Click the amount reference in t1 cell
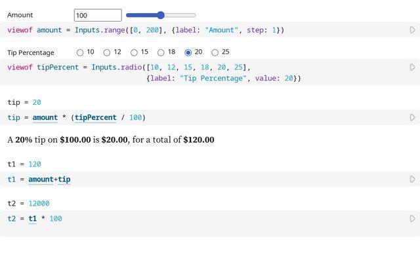Viewport: 420px width, 262px height. [x=41, y=179]
